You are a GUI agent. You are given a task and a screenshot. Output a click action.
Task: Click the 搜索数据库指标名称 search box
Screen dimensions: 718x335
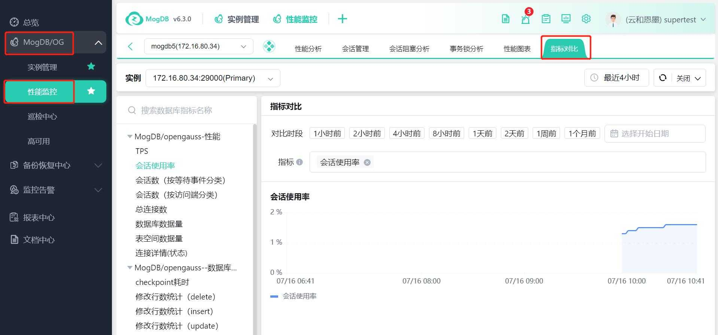click(x=186, y=110)
